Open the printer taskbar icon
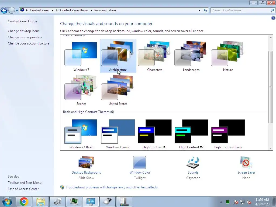276x207 pixels. [57, 202]
